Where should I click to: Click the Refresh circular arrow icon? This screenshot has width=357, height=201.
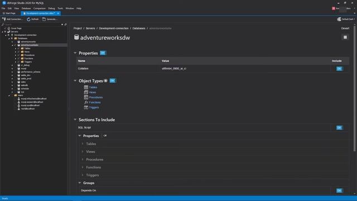[x=28, y=20]
